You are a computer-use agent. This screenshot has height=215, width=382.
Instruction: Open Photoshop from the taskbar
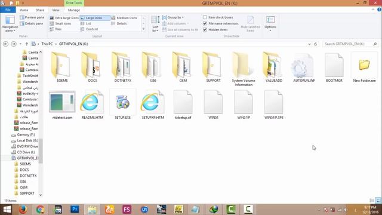[x=75, y=210]
